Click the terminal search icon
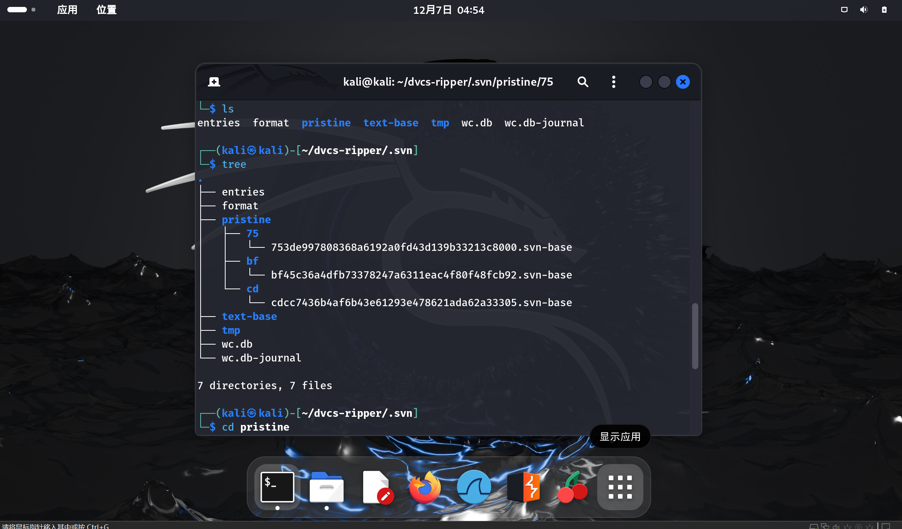This screenshot has height=529, width=902. pyautogui.click(x=583, y=82)
